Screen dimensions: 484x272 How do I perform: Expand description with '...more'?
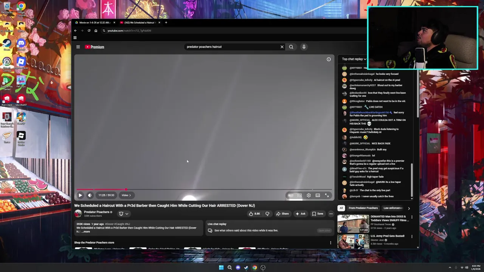tap(85, 232)
